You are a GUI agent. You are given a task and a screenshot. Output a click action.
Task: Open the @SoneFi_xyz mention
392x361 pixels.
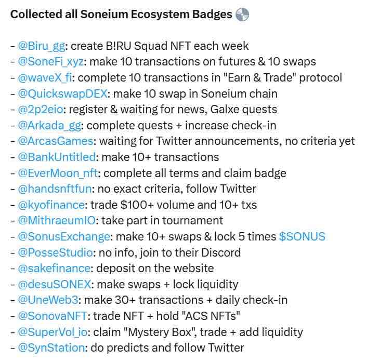click(x=51, y=62)
